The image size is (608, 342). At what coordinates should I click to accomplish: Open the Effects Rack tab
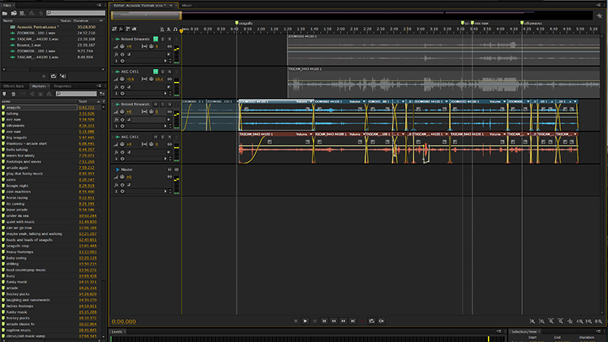point(14,86)
